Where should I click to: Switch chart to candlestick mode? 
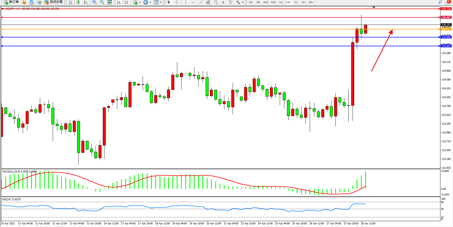(78, 2)
